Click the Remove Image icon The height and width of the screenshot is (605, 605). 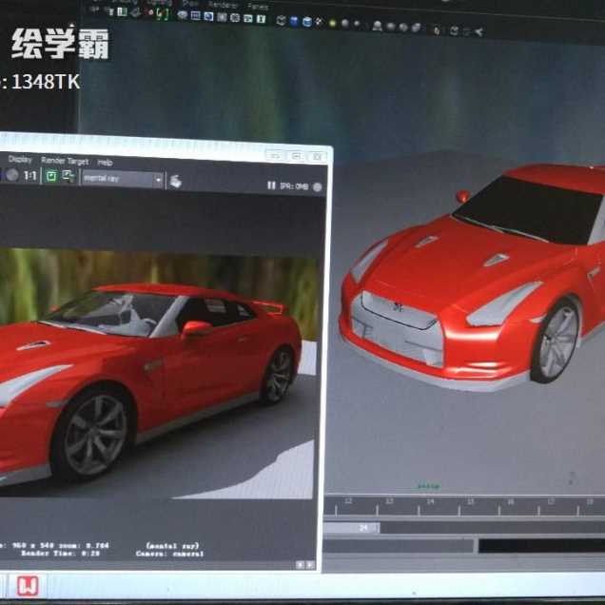click(x=68, y=177)
